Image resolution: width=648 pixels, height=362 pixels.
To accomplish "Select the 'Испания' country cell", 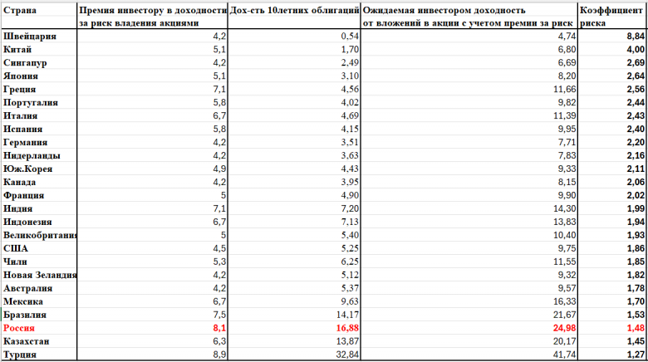I will (x=22, y=129).
